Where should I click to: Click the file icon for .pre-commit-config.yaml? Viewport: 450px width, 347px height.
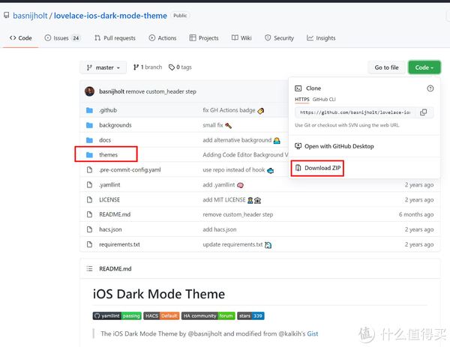tap(89, 170)
